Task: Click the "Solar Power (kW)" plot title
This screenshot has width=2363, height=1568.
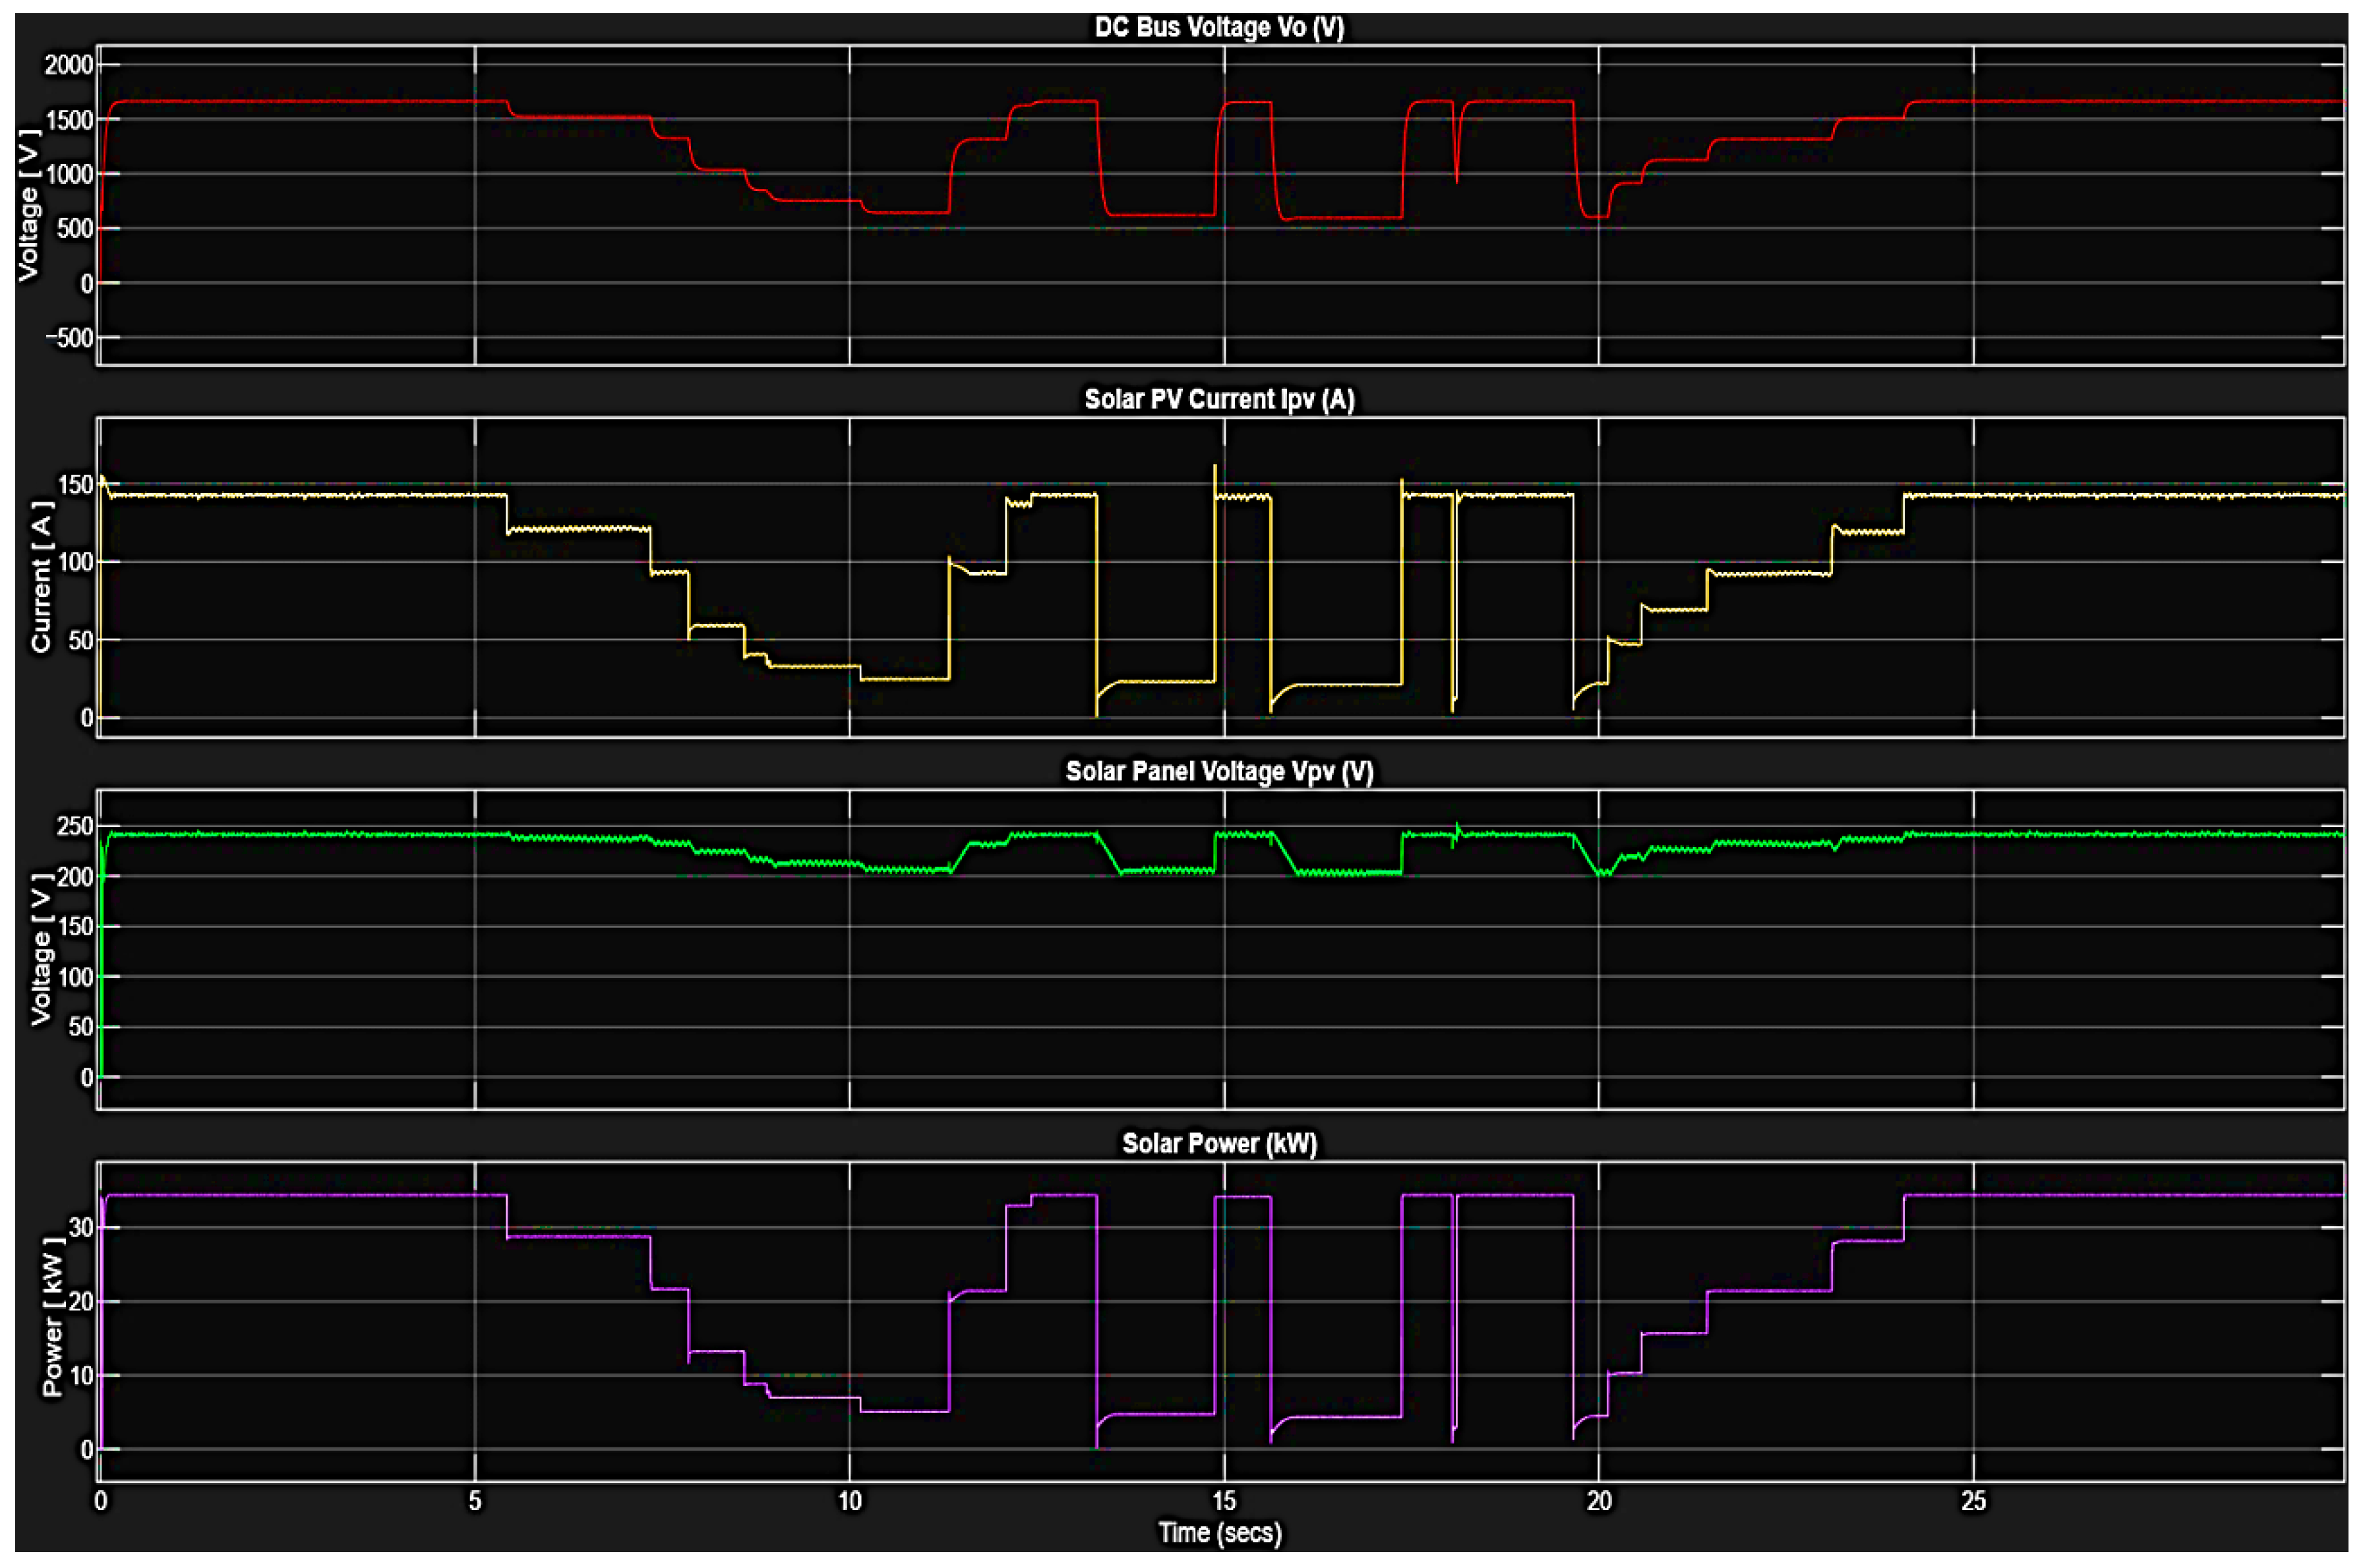Action: [x=1218, y=1143]
